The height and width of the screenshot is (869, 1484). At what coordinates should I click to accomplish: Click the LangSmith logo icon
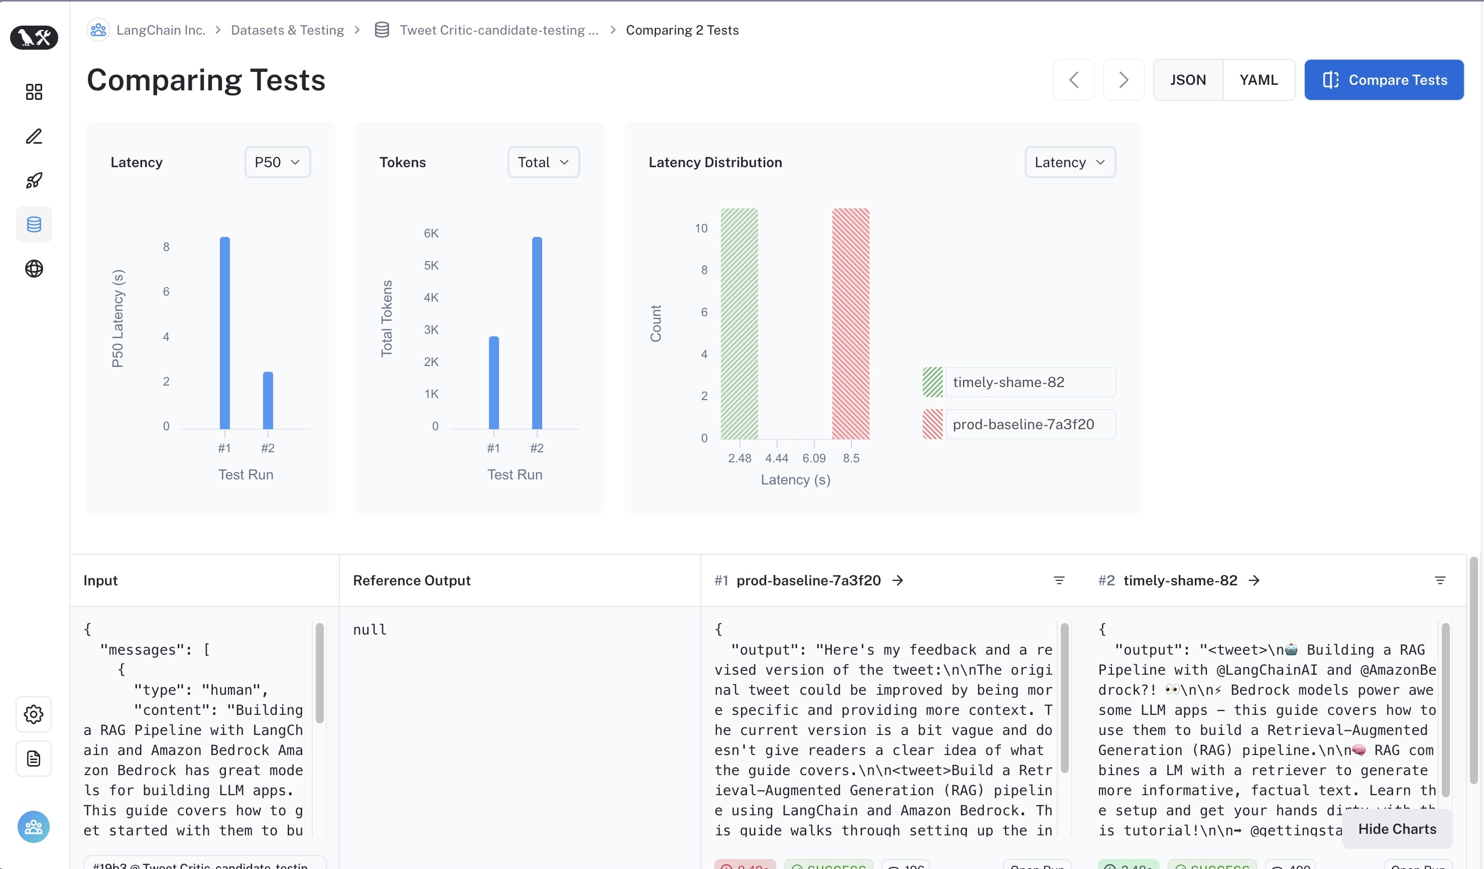click(34, 38)
